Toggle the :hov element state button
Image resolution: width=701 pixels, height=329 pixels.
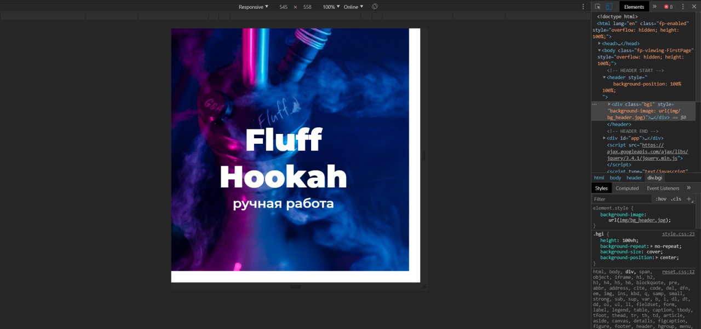click(662, 199)
